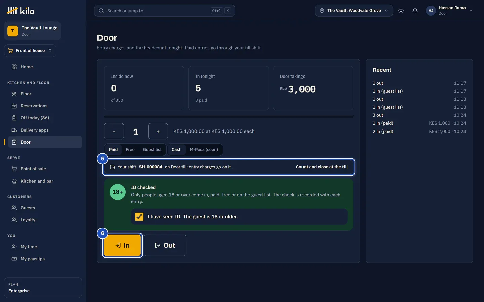Click the Search or jump to field
This screenshot has height=302, width=484.
coord(164,11)
